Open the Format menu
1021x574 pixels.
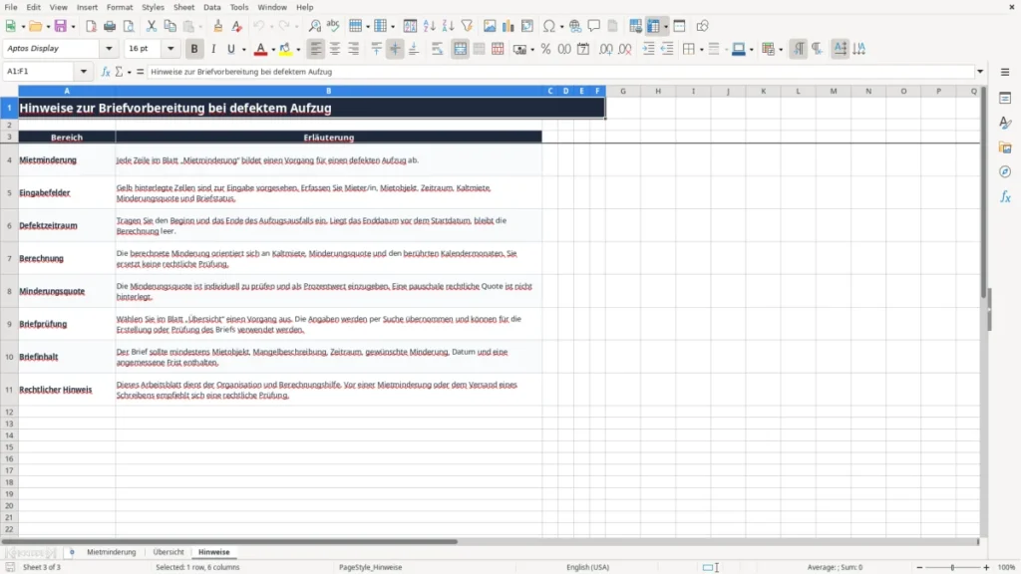tap(120, 7)
